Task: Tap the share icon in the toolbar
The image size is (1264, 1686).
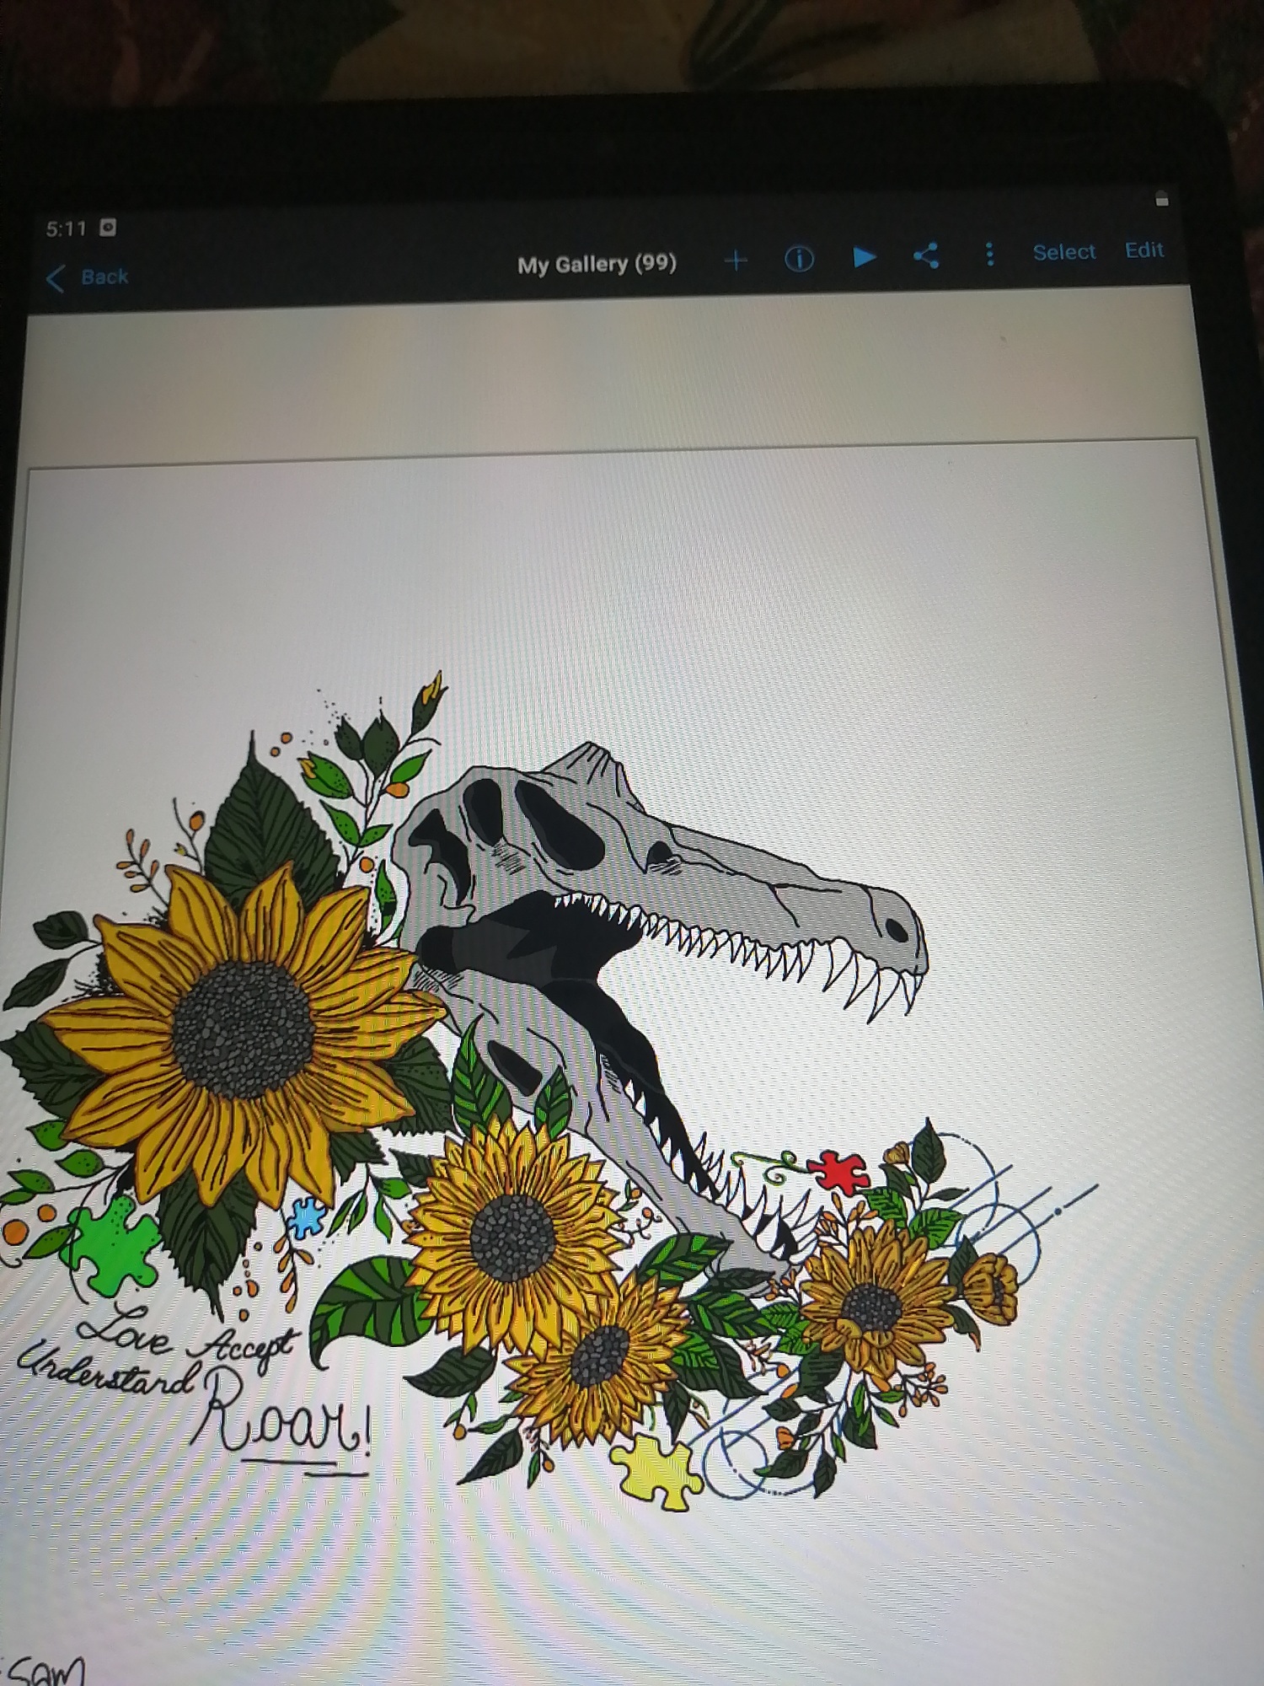Action: (x=926, y=255)
